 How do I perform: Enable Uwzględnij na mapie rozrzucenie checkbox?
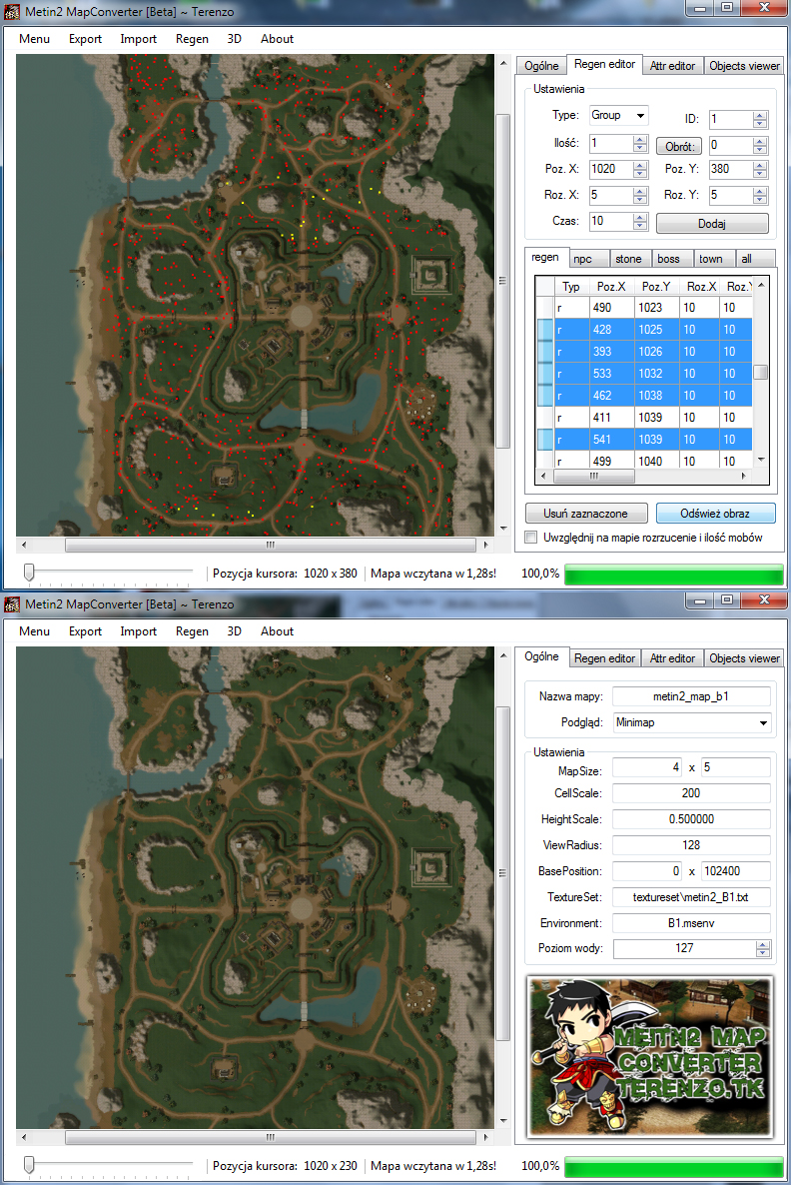531,538
